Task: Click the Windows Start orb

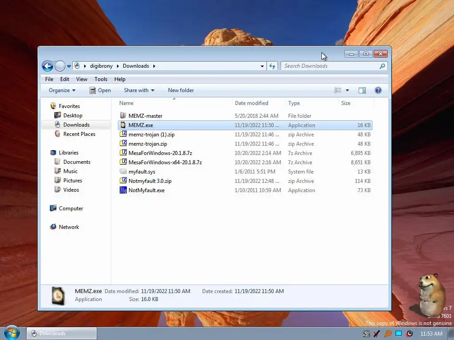Action: point(12,333)
